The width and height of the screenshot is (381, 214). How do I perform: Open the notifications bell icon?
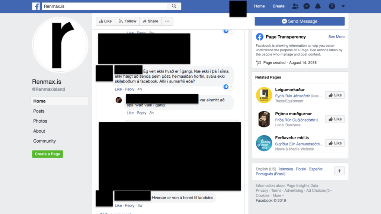coord(318,6)
